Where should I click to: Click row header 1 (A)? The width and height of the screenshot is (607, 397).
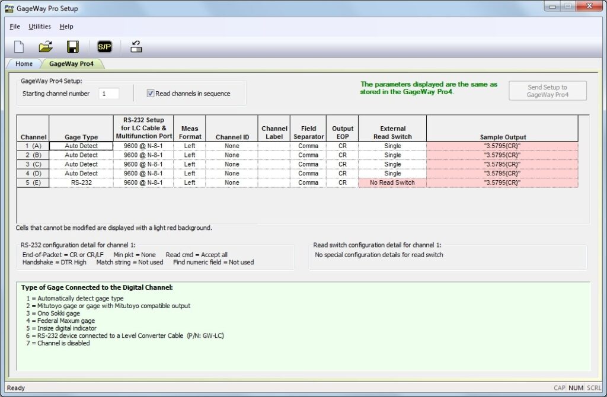tap(33, 146)
